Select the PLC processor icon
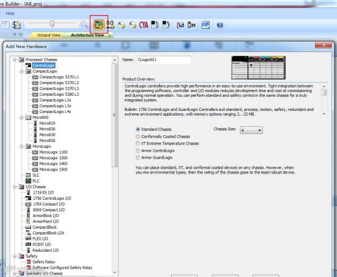The height and width of the screenshot is (277, 337). point(28,181)
